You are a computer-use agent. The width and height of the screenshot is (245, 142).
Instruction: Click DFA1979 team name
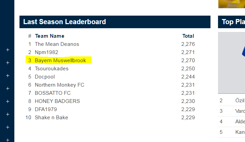[x=46, y=109]
